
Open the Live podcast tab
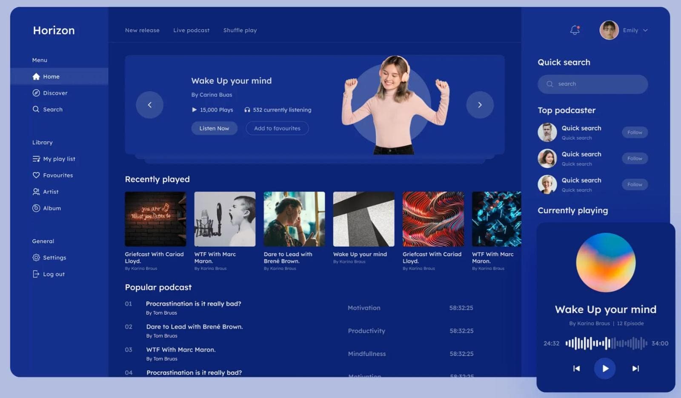coord(192,30)
